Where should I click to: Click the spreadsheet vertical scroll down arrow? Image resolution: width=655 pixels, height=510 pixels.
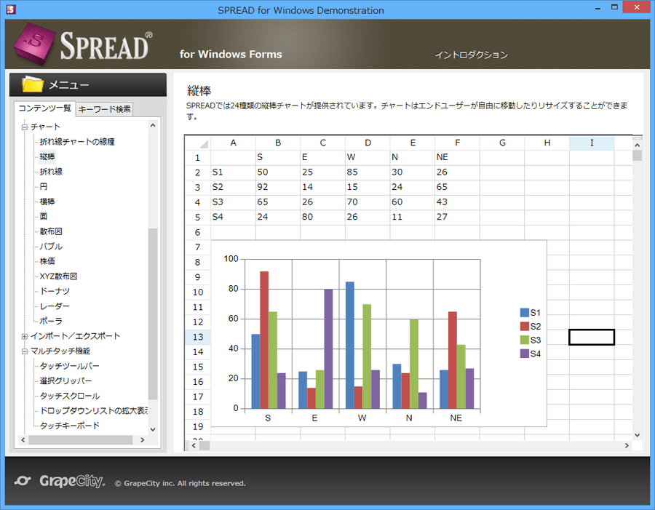637,435
